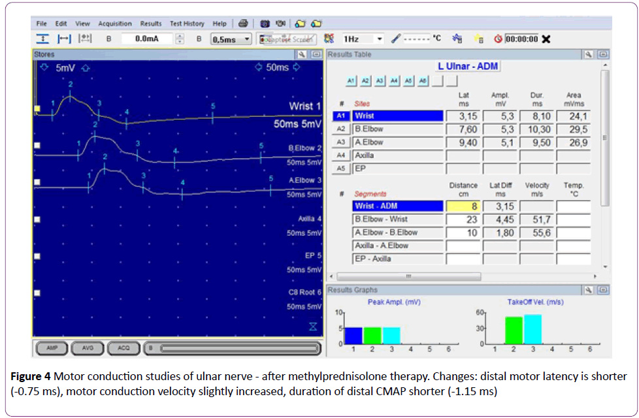Image resolution: width=639 pixels, height=418 pixels.
Task: Select the A1 button above the Sites table
Action: 351,81
